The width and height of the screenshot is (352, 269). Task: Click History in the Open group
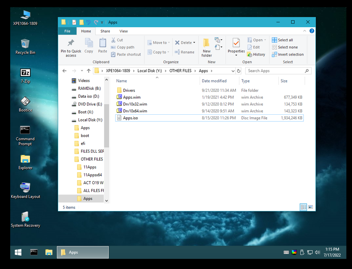(256, 54)
